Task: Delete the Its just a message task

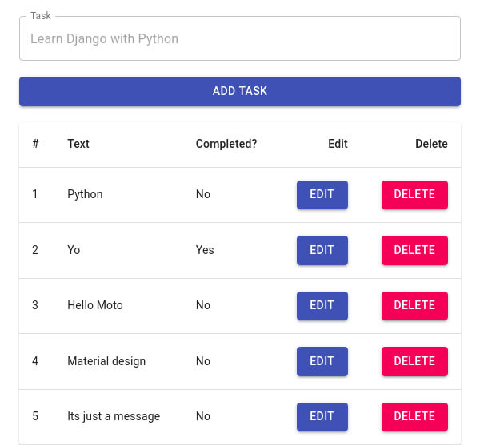Action: pyautogui.click(x=414, y=416)
